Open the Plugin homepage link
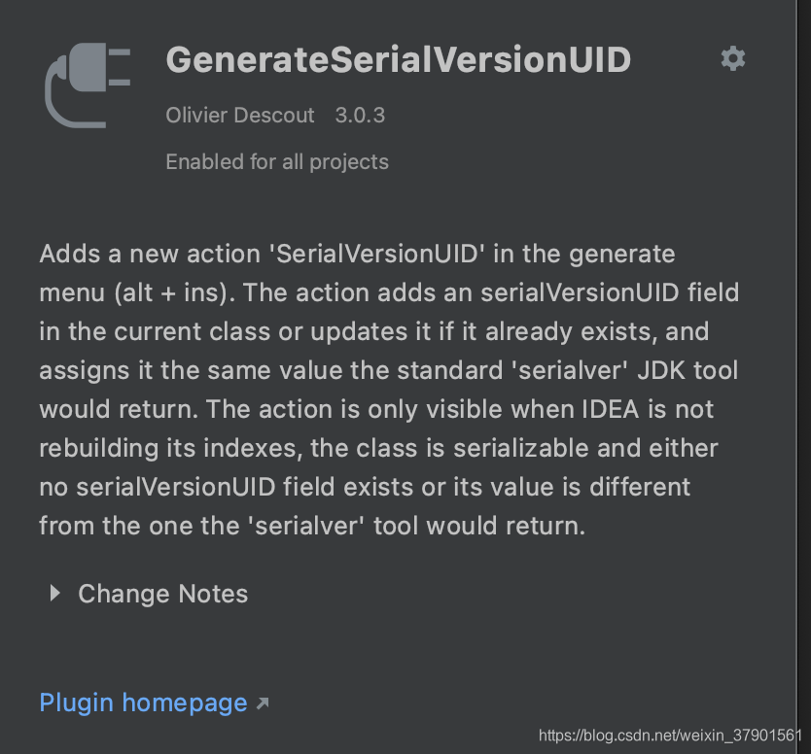Screen dimensions: 811x754 143,702
